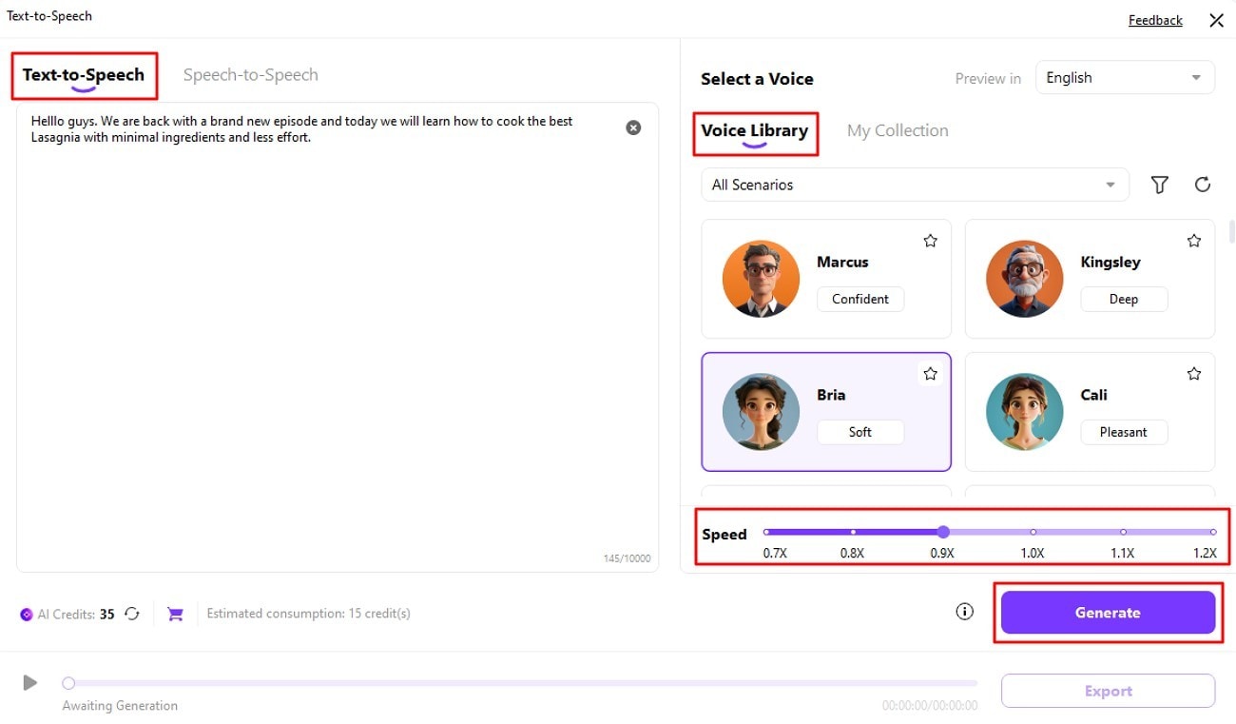The height and width of the screenshot is (724, 1236).
Task: Select the Marcus voice avatar
Action: (x=761, y=279)
